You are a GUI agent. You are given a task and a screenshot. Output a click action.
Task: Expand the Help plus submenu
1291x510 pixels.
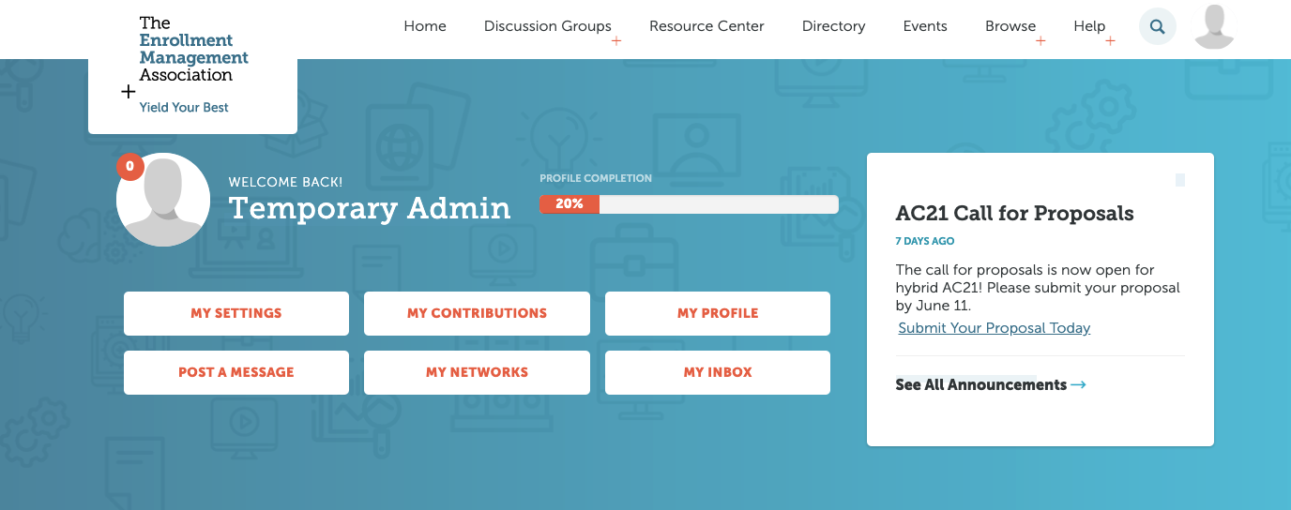click(1110, 41)
